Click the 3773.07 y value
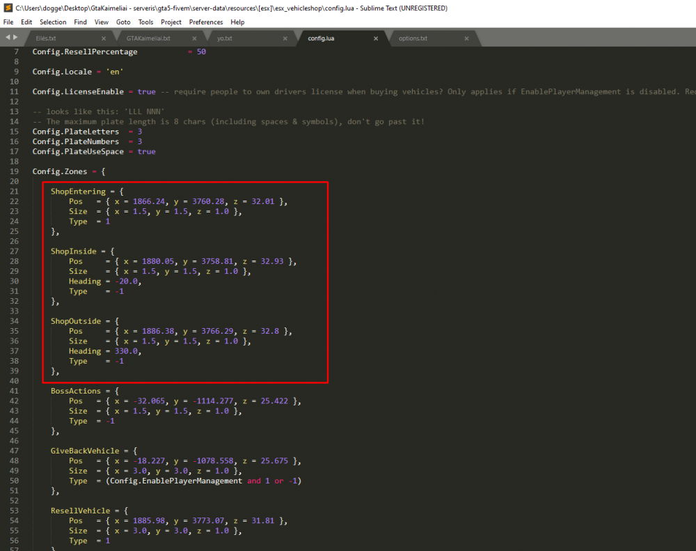The width and height of the screenshot is (696, 551). tap(209, 521)
